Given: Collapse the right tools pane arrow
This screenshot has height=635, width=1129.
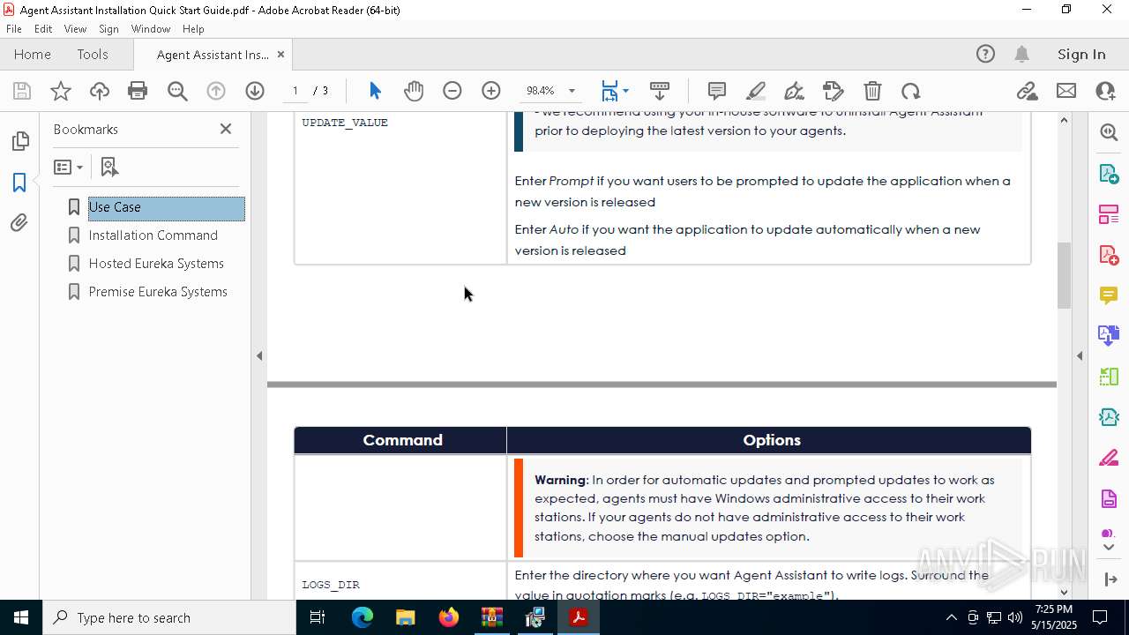Looking at the screenshot, I should pos(1080,356).
